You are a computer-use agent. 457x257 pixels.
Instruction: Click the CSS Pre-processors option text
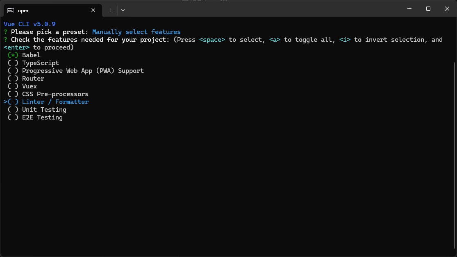point(55,94)
